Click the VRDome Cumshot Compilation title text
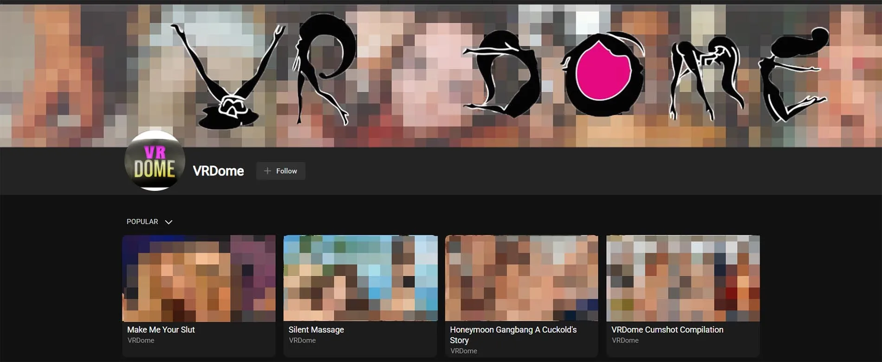The image size is (882, 362). tap(667, 330)
